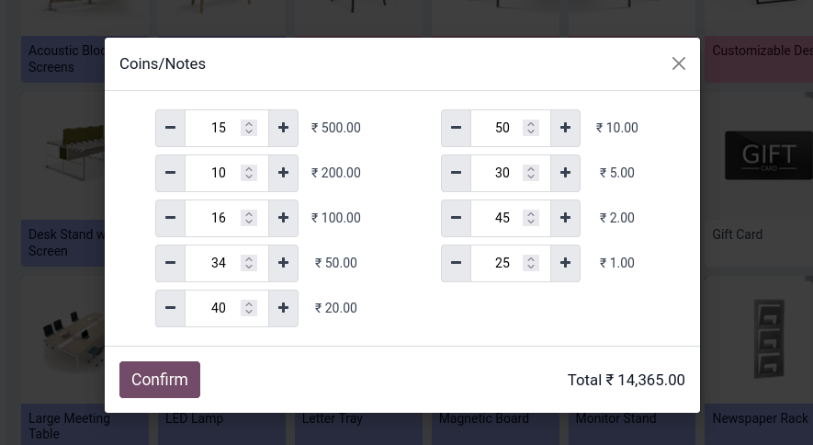The height and width of the screenshot is (445, 813).
Task: Focus the ₹ 100.00 quantity field showing 16
Action: [227, 218]
